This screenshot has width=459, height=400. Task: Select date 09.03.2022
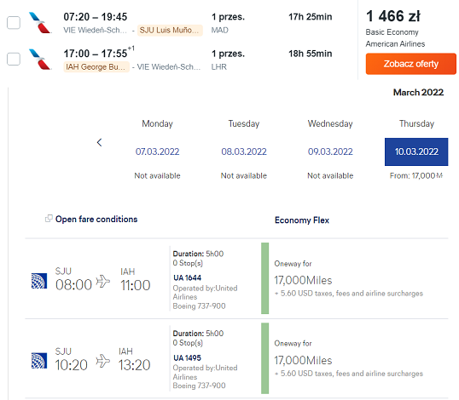[330, 151]
